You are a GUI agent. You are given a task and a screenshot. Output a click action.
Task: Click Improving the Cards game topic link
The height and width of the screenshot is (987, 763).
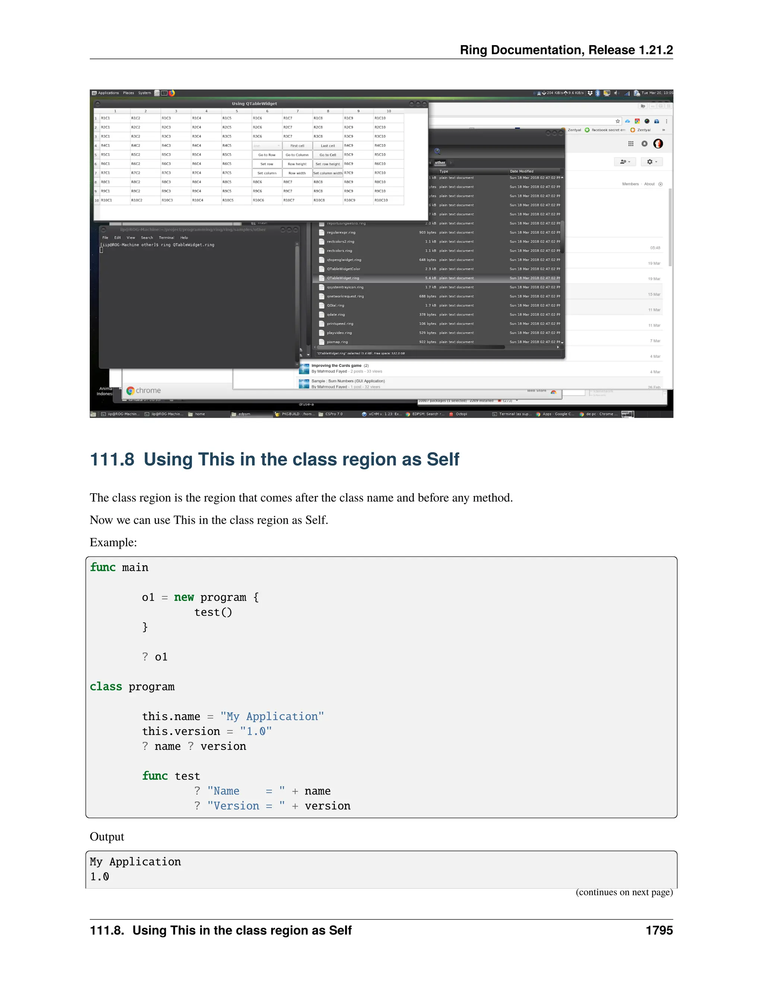point(336,366)
